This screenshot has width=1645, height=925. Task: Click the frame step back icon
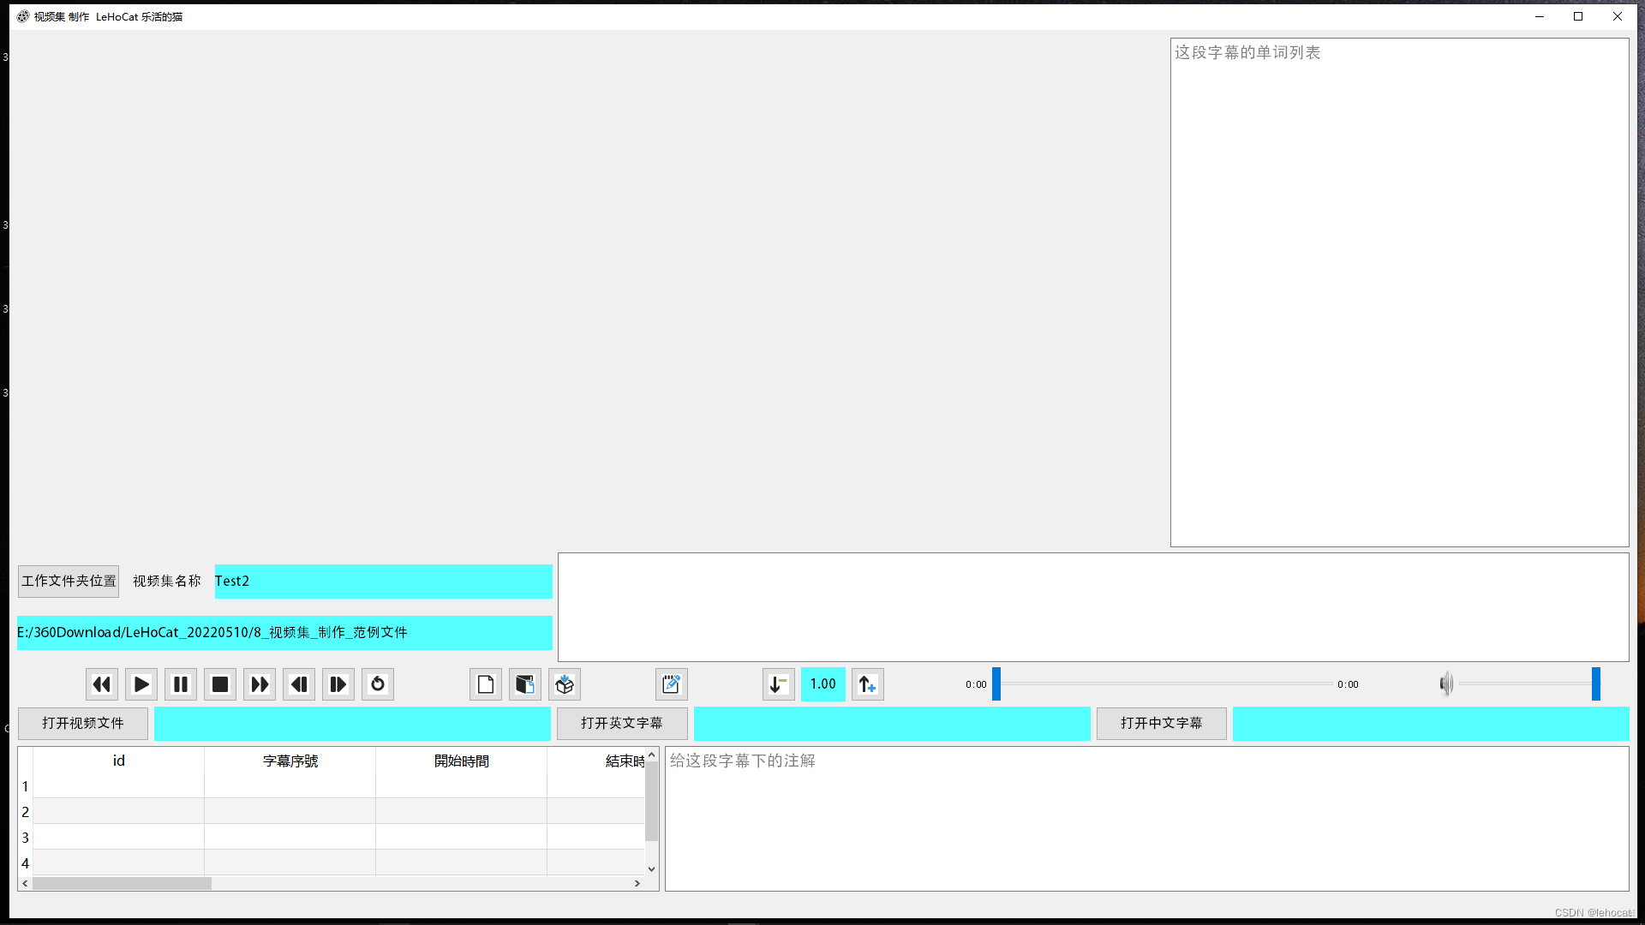pyautogui.click(x=298, y=683)
